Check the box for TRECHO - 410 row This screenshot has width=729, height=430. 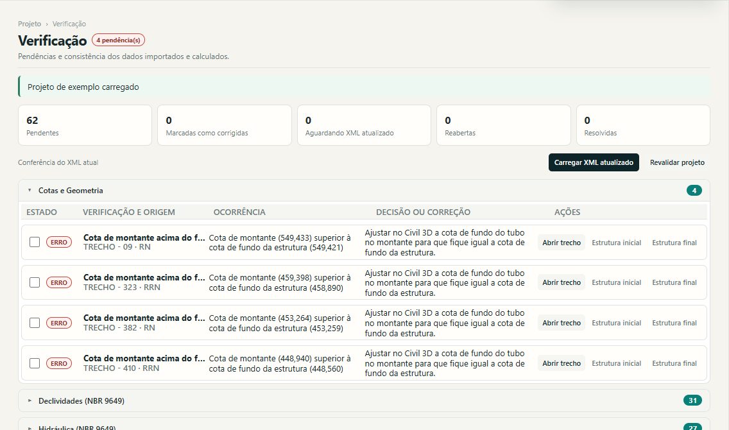point(35,363)
